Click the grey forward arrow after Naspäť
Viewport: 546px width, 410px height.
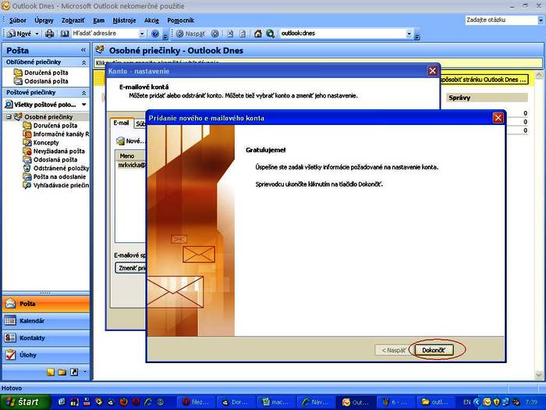[x=215, y=34]
